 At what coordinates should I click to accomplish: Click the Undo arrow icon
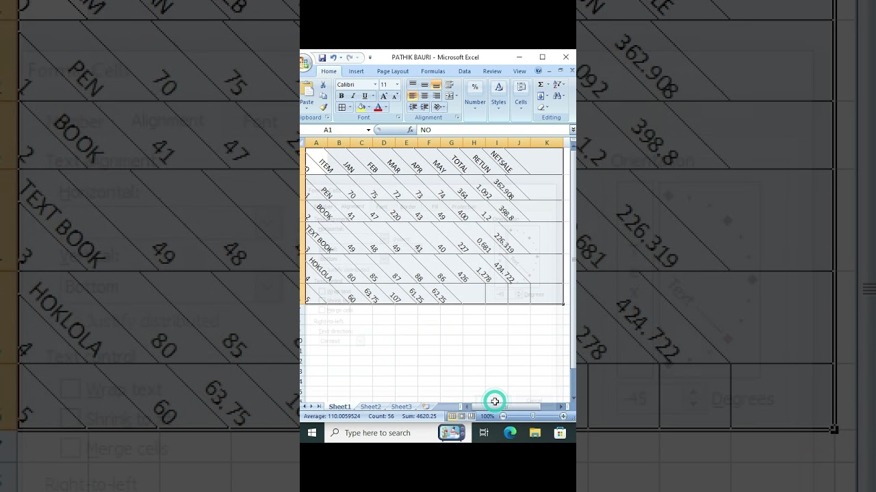(x=333, y=58)
